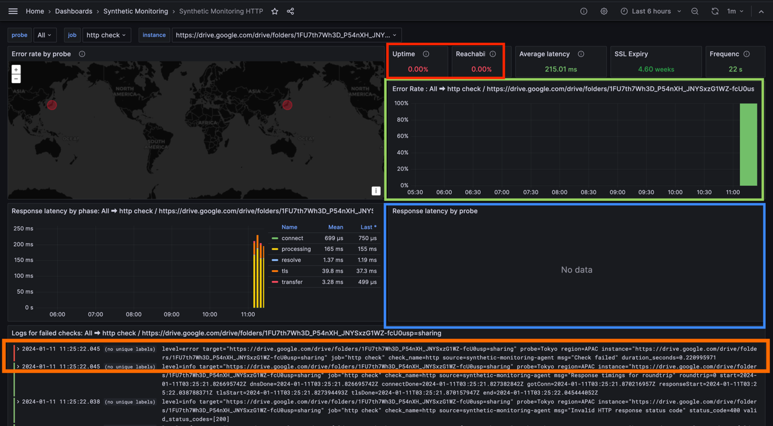Click No data text in latency by probe panel
Viewport: 773px width, 426px height.
577,270
